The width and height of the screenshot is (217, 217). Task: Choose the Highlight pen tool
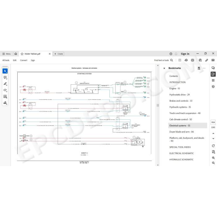5,84
